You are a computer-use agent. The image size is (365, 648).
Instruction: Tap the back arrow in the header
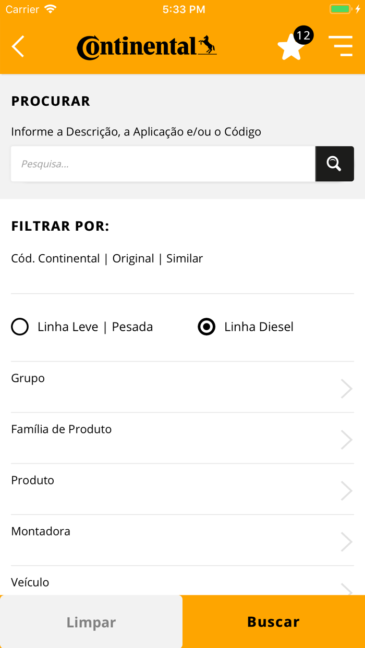(17, 46)
